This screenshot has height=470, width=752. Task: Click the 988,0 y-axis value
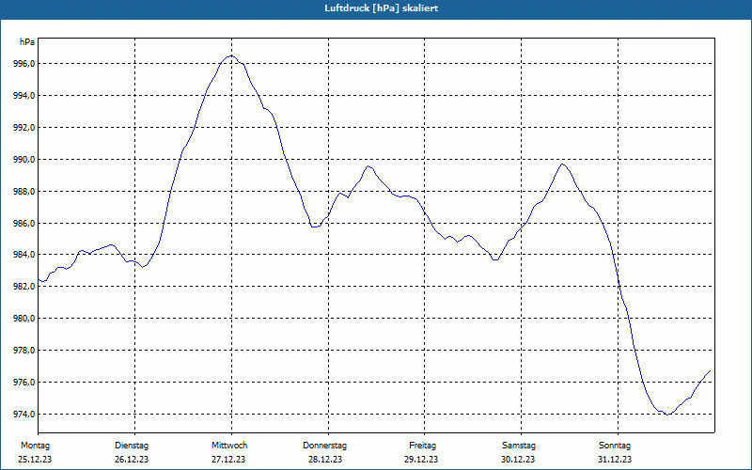click(23, 192)
